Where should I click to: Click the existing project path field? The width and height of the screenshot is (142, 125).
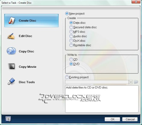97,82
